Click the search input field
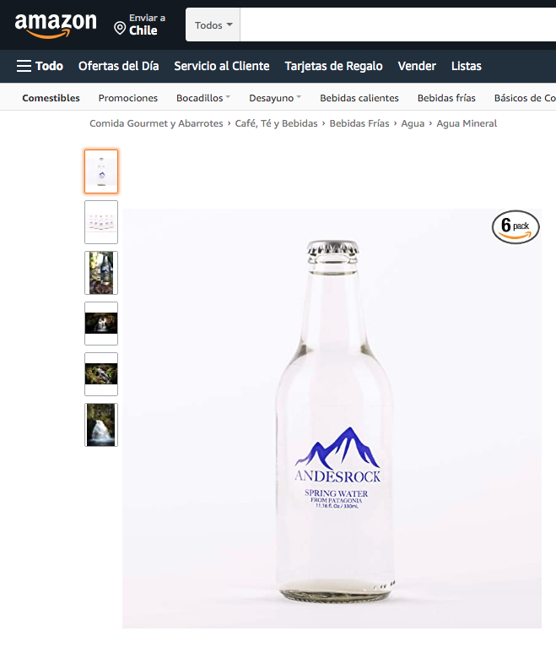 pos(397,25)
